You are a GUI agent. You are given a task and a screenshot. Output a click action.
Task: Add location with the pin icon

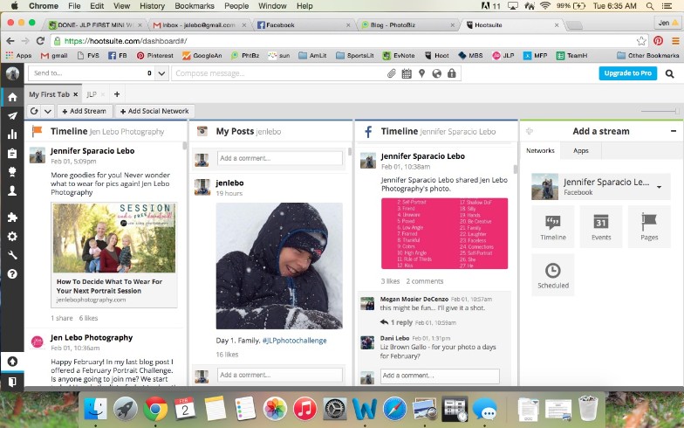point(421,73)
